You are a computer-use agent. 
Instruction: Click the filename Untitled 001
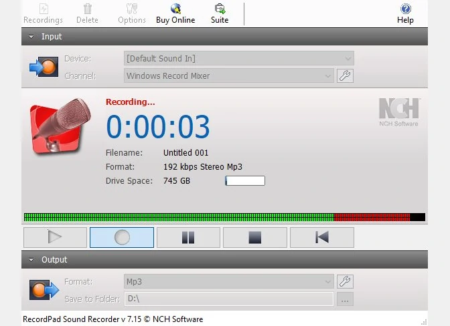[x=185, y=153]
